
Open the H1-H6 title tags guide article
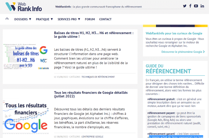94,35
